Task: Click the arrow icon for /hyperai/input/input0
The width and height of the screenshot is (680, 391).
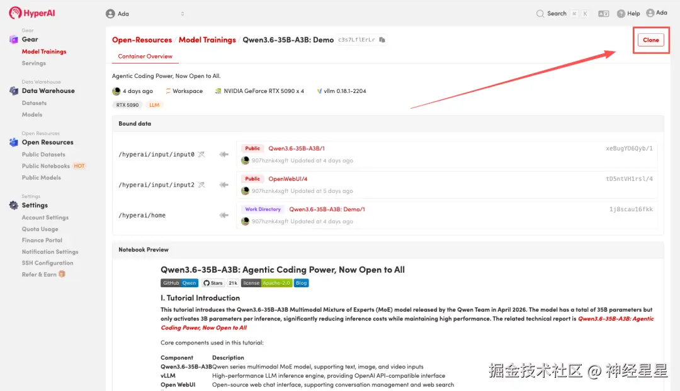Action: [224, 154]
